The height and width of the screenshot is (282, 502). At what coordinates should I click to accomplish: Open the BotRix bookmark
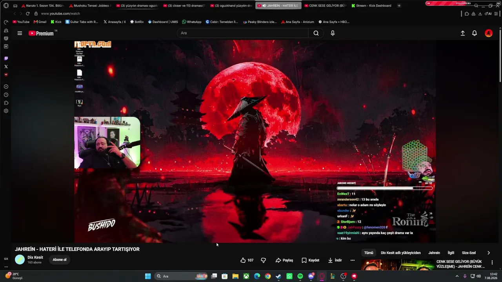point(137,22)
